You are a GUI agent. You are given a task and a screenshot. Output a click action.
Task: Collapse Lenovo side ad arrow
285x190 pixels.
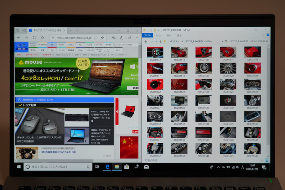click(117, 112)
